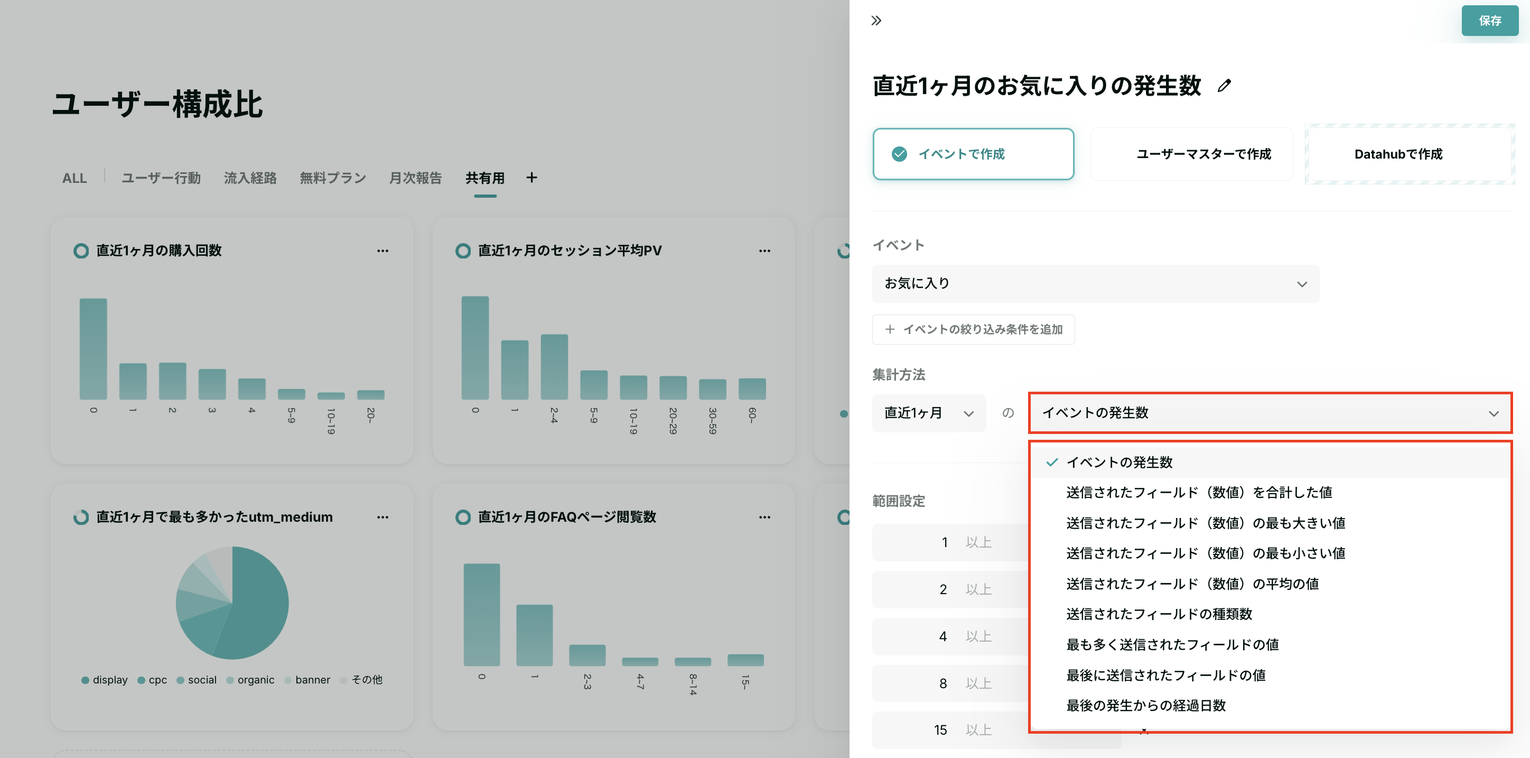Switch to the 共有用 tab
The height and width of the screenshot is (758, 1530).
[484, 178]
